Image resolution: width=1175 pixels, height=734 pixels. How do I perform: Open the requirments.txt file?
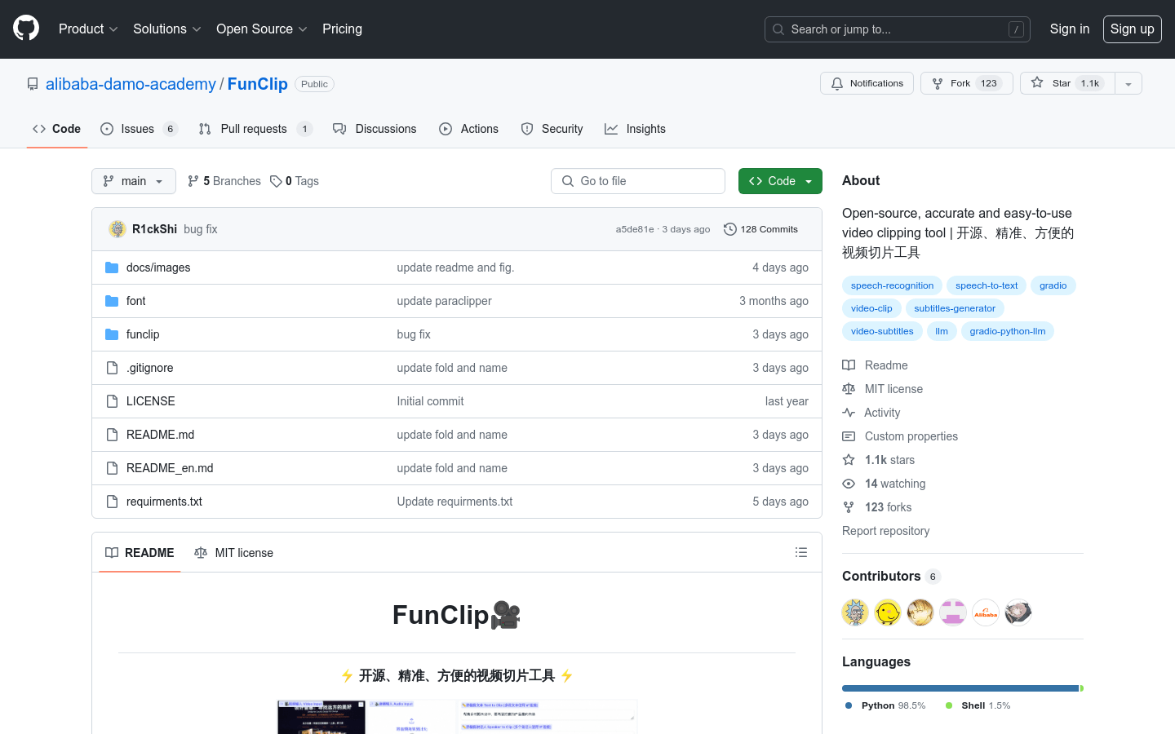click(164, 502)
